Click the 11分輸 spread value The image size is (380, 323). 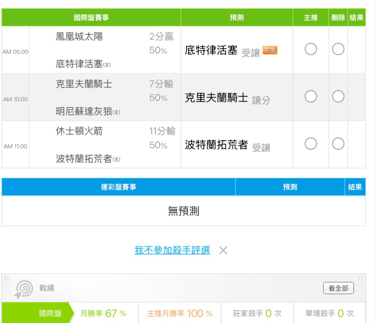click(162, 131)
